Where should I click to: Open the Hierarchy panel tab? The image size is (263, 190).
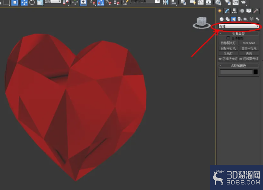[234, 11]
